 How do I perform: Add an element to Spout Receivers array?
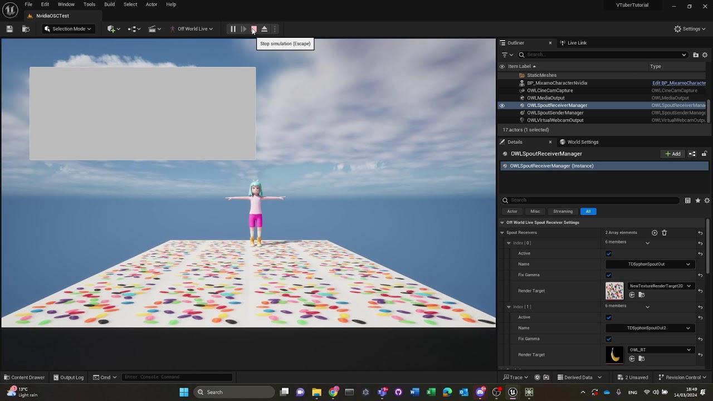tap(655, 233)
